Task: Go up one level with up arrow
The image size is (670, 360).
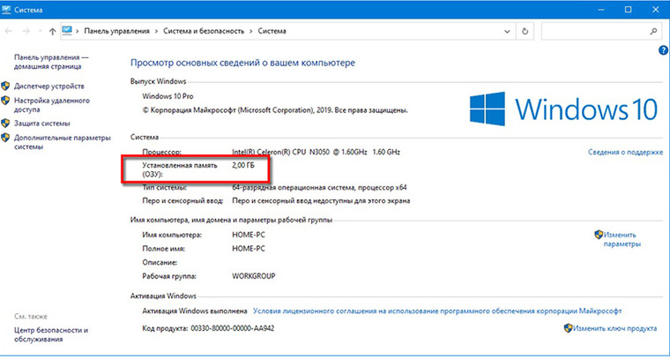Action: (x=52, y=31)
